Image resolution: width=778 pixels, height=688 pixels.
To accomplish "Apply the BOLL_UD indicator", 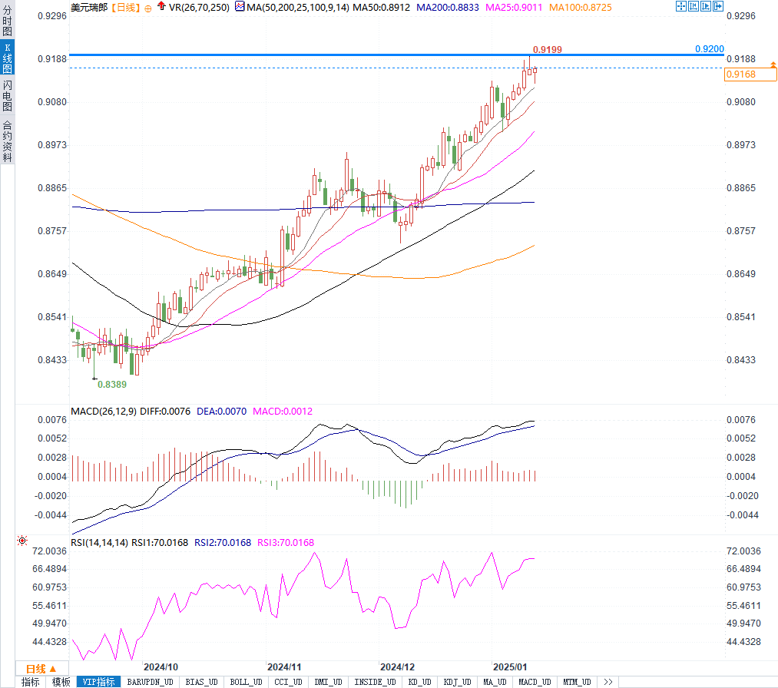I will [x=246, y=682].
